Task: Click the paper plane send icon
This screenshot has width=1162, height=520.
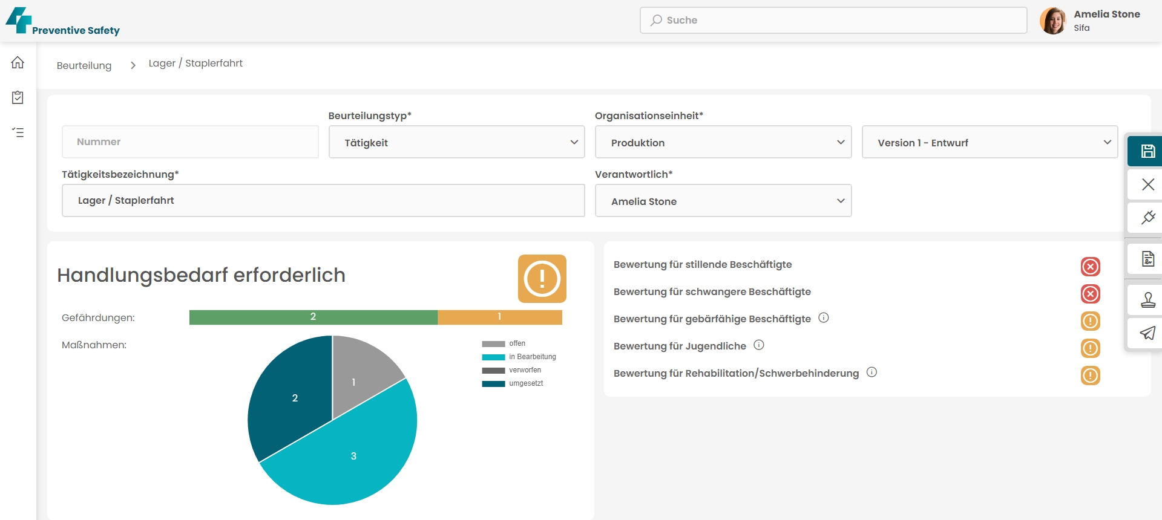Action: [1147, 333]
